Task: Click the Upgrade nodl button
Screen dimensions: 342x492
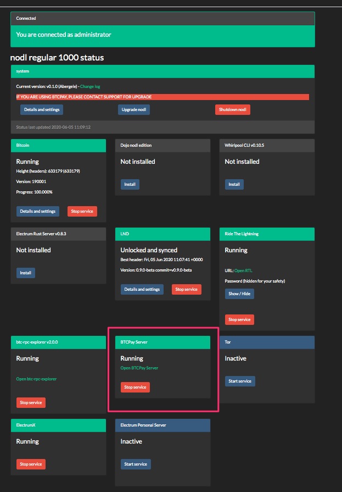Action: 134,109
